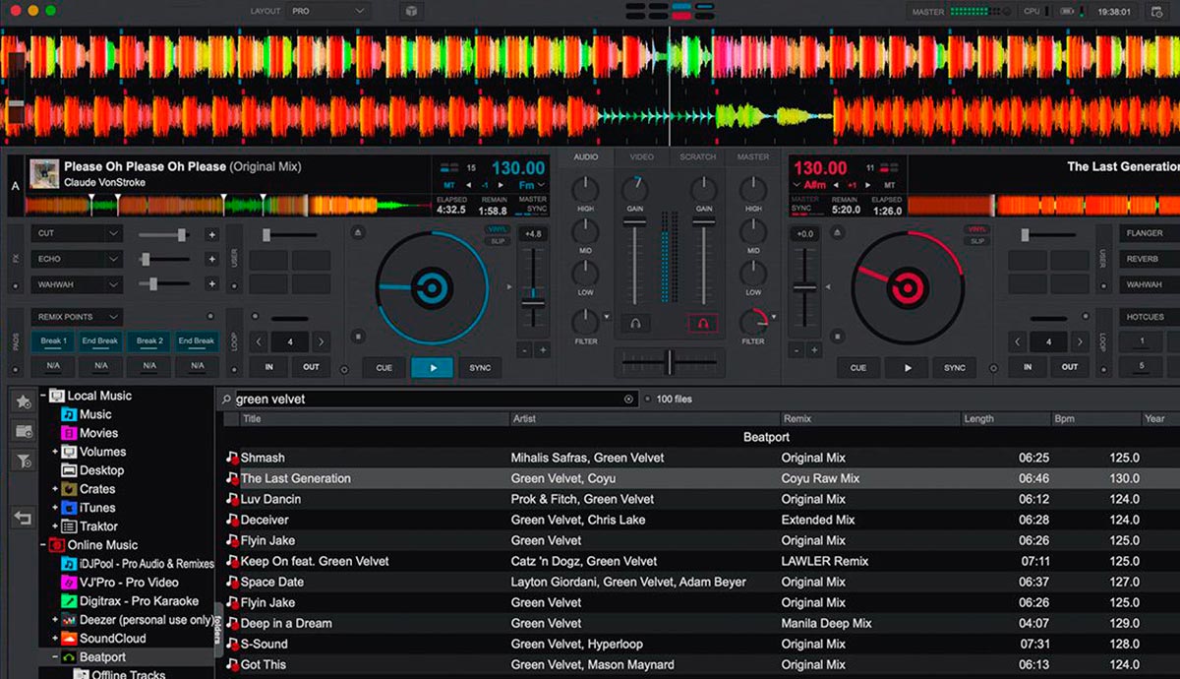Switch to the VIDEO mixer tab
This screenshot has width=1180, height=679.
tap(641, 157)
